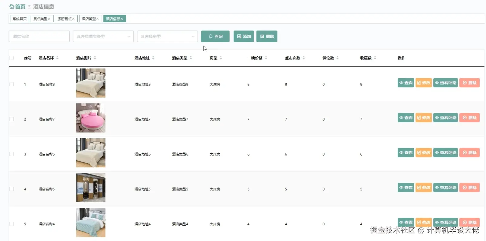
Task: View details of 酒店名称6
Action: (406, 153)
